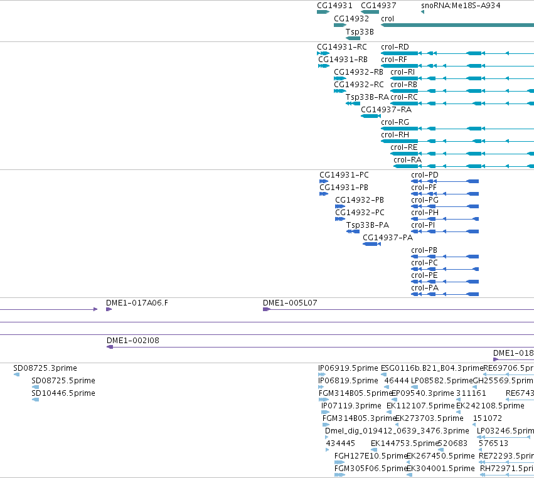Viewport: 534px width, 478px height.
Task: Select the CG14937 gene label
Action: [x=378, y=6]
